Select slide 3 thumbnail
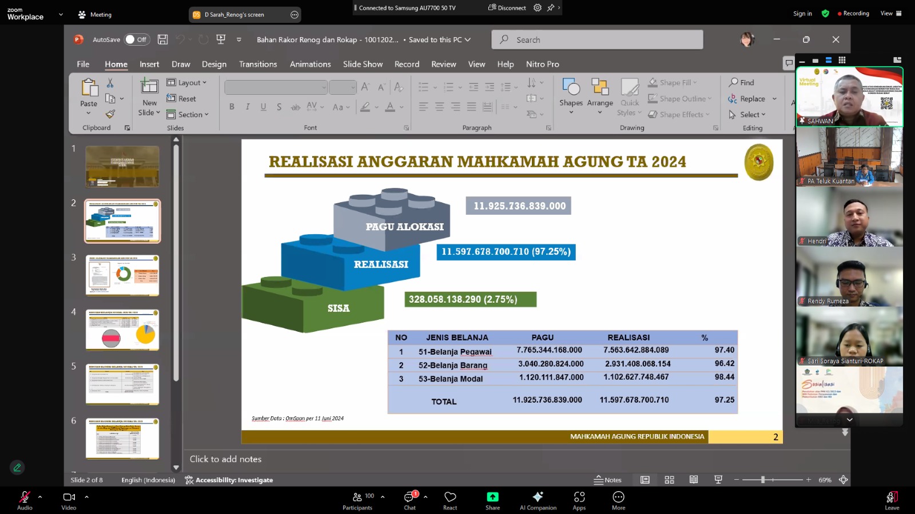Image resolution: width=915 pixels, height=514 pixels. (x=122, y=275)
